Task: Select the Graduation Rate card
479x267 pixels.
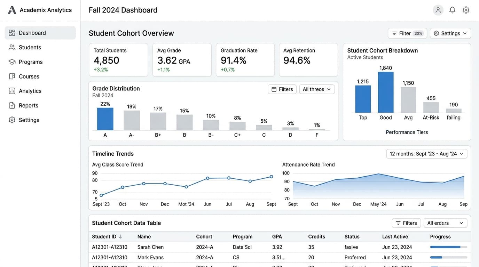Action: [245, 60]
